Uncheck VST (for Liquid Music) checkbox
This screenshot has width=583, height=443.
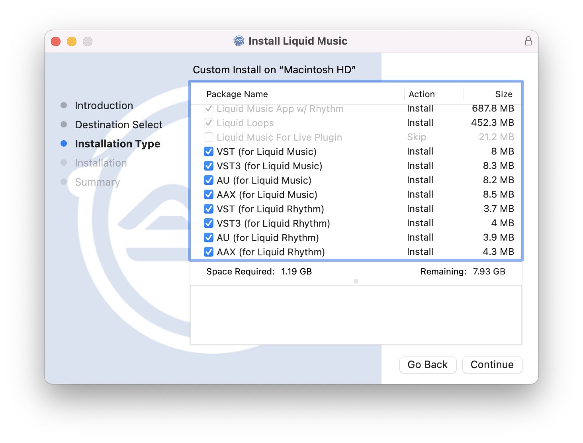point(209,151)
